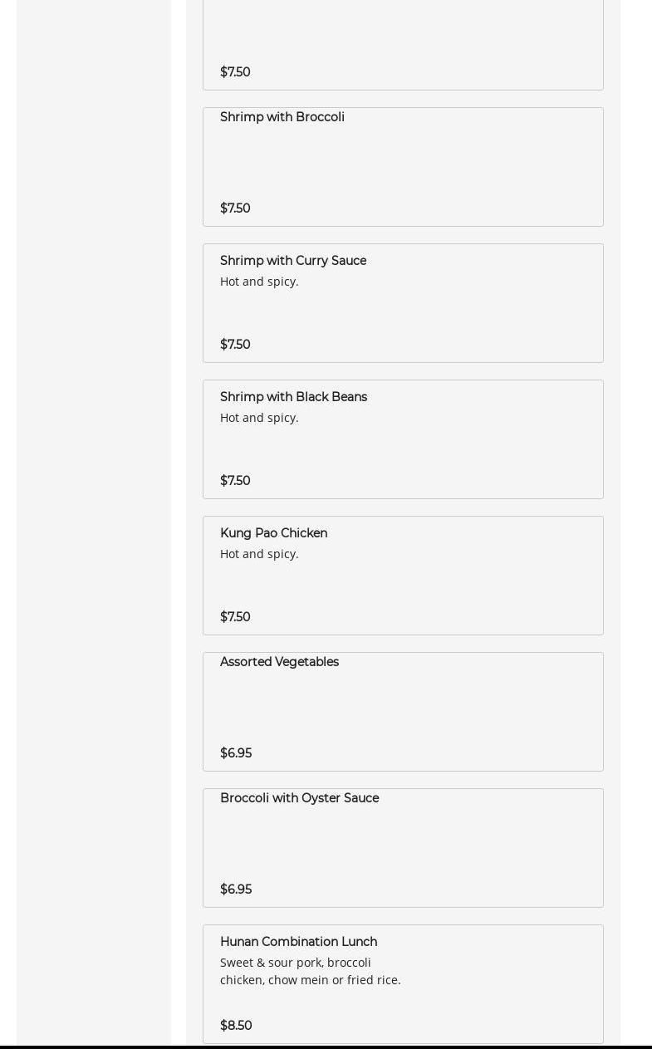This screenshot has height=1049, width=652.
Task: Click the $7.50 price above Shrimp with Broccoli card
Action: pos(235,72)
